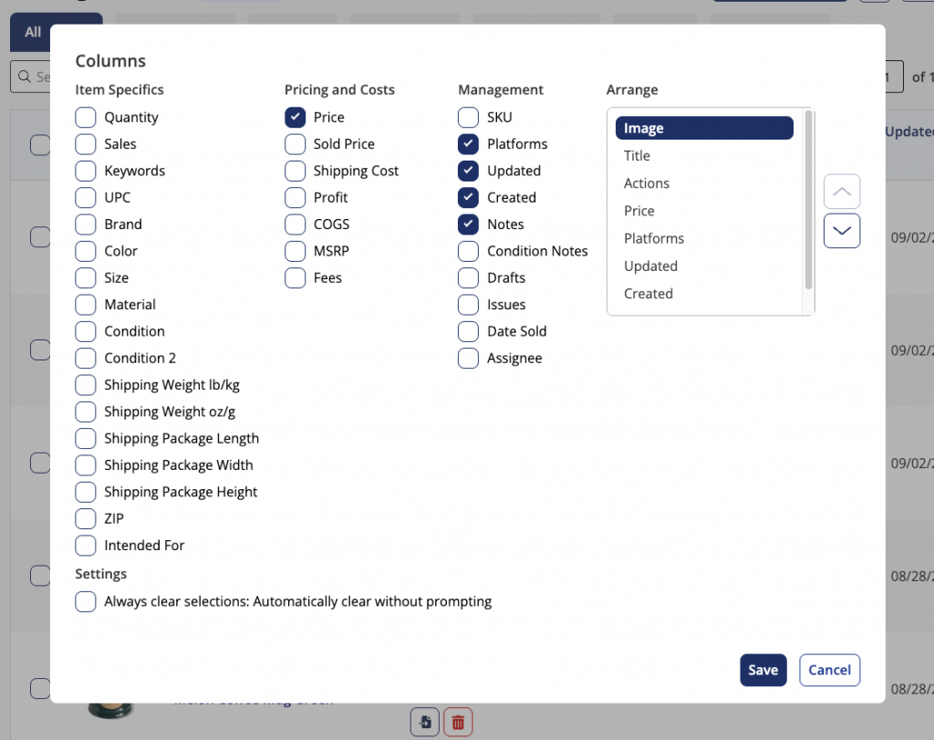Check Shipping Package Width
This screenshot has height=740, width=934.
(x=86, y=465)
